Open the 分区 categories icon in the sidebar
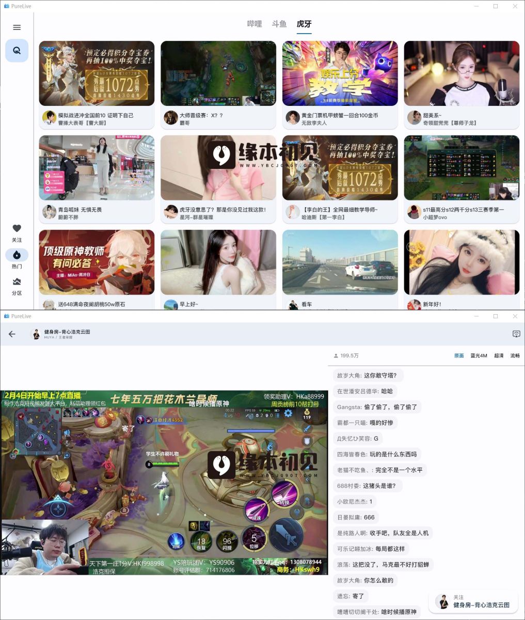Screen dimensions: 525x620 (x=17, y=282)
